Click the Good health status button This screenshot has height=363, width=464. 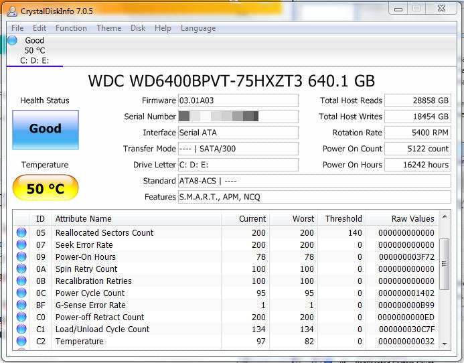point(46,130)
